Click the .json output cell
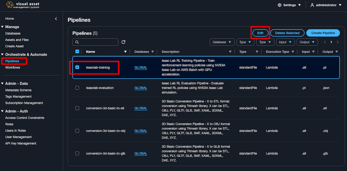347x171 pixels. (326, 88)
